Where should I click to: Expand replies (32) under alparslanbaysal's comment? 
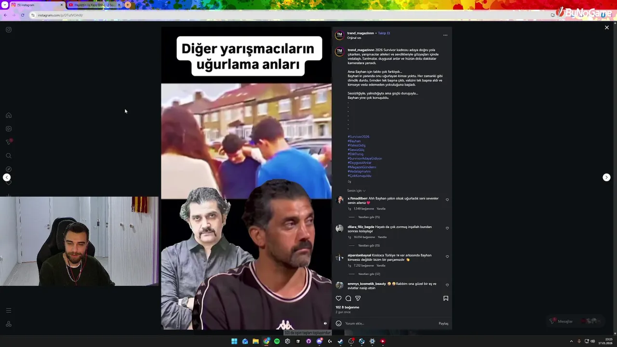(x=369, y=274)
